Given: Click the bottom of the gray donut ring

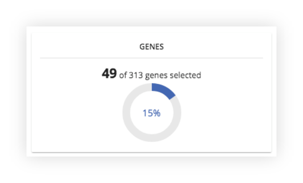Looking at the screenshot, I should pyautogui.click(x=151, y=138).
